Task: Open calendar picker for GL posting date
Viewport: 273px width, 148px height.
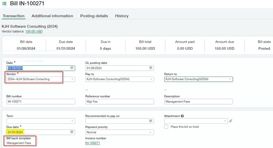Action: click(151, 68)
